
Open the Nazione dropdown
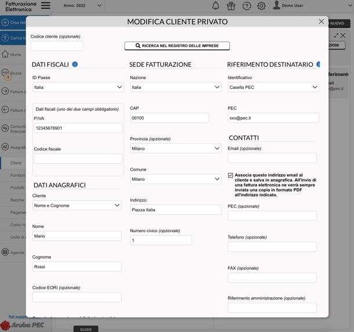click(176, 87)
